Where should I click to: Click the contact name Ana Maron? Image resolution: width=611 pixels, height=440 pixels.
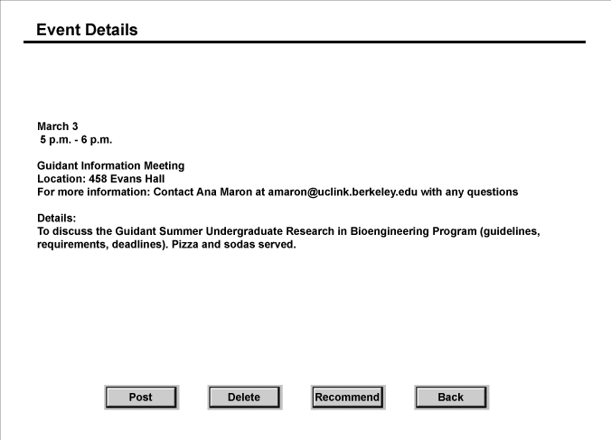[x=224, y=192]
